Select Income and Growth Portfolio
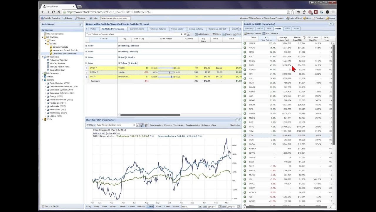The width and height of the screenshot is (376, 212). [x=65, y=50]
